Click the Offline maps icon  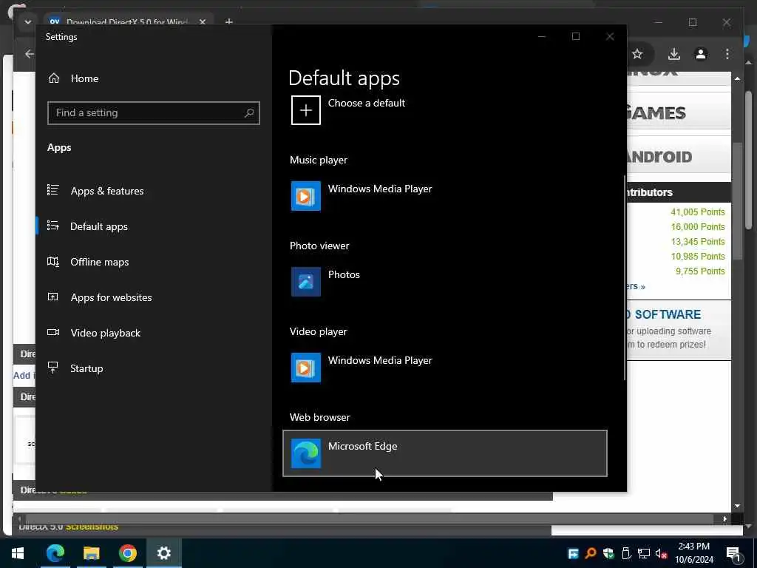coord(53,261)
